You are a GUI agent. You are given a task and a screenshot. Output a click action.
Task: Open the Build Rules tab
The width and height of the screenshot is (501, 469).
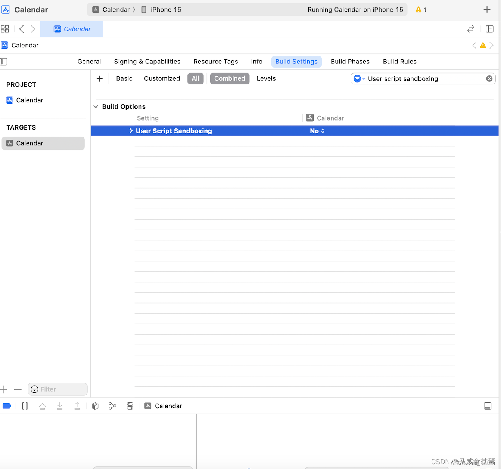click(400, 62)
